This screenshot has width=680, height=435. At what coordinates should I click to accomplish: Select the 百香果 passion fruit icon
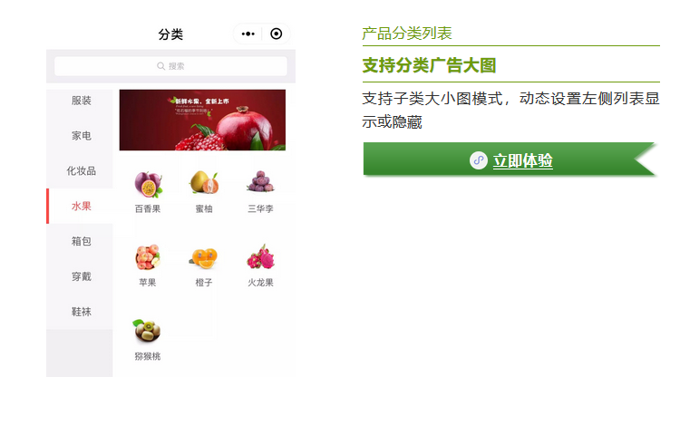click(x=148, y=184)
